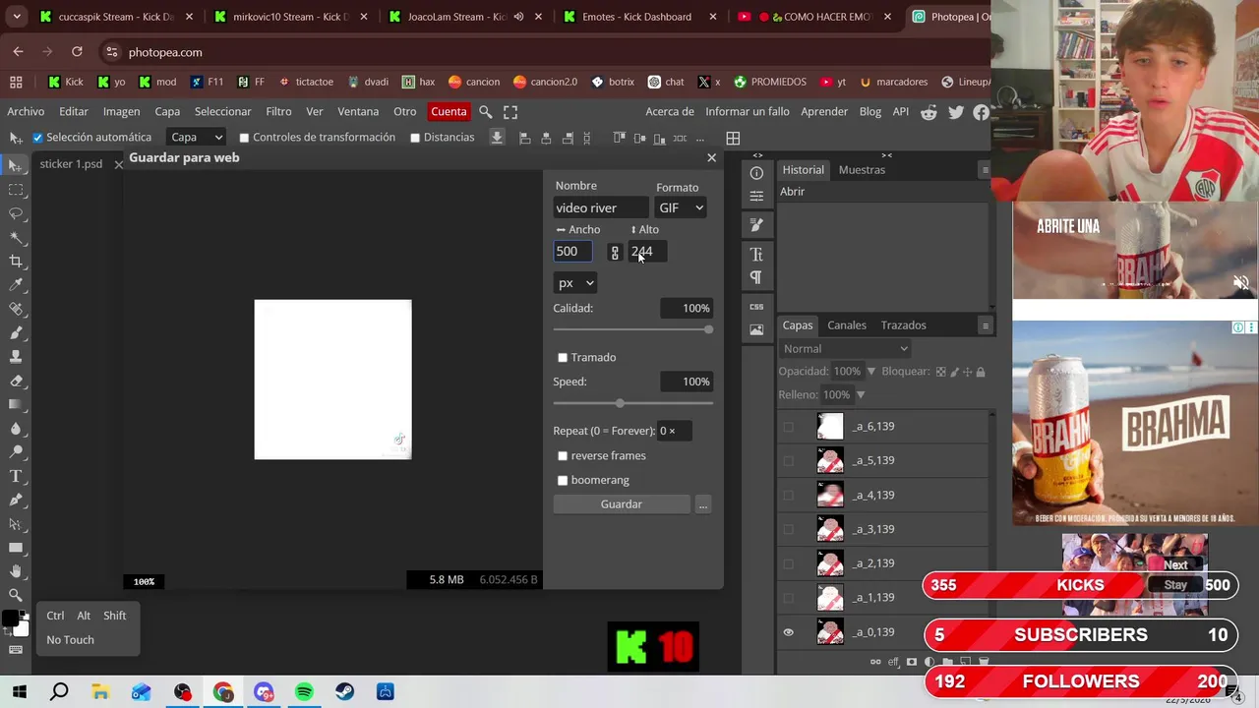
Task: Open the more options button next to Guardar
Action: pyautogui.click(x=702, y=504)
